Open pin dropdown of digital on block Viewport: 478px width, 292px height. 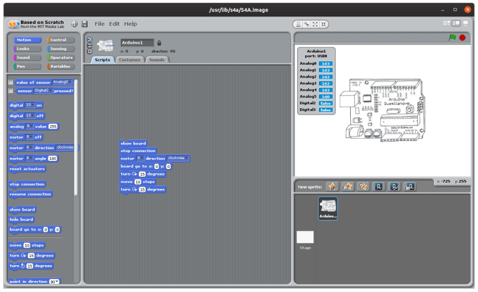[x=30, y=105]
